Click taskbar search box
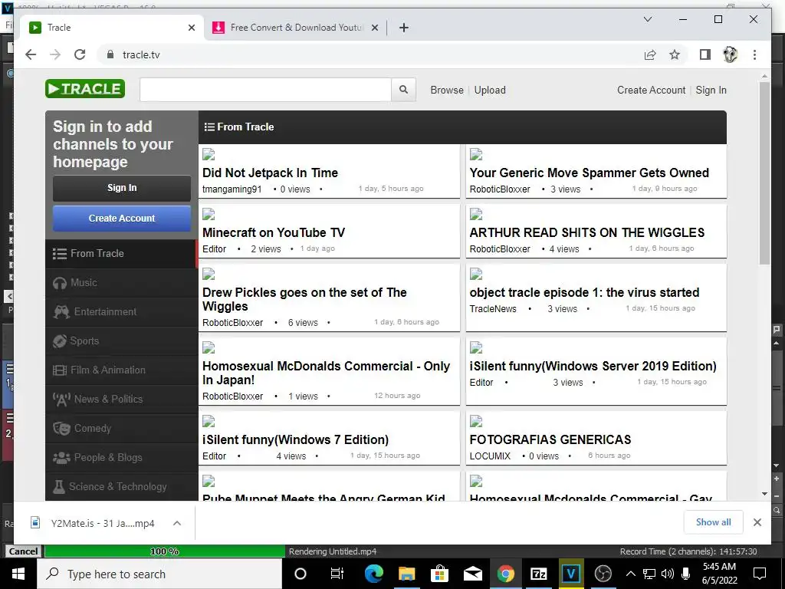 point(159,574)
